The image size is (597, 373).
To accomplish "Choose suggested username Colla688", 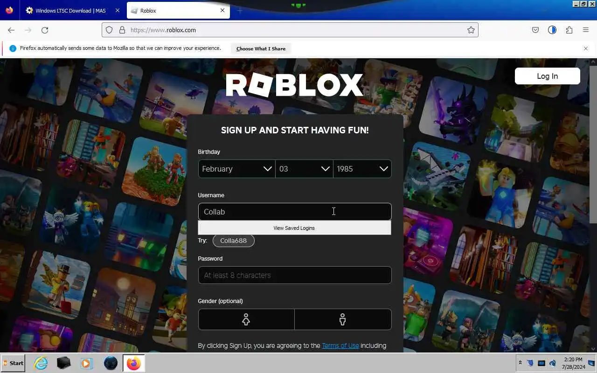I will (234, 241).
